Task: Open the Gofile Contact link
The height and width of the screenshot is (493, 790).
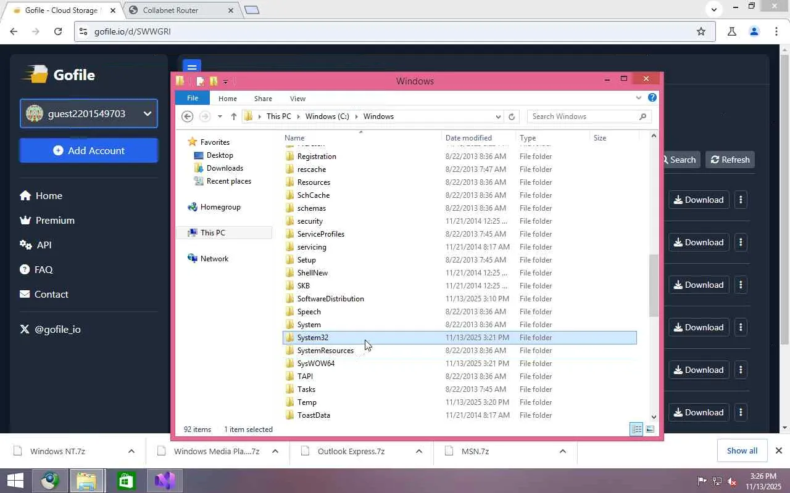Action: tap(44, 294)
